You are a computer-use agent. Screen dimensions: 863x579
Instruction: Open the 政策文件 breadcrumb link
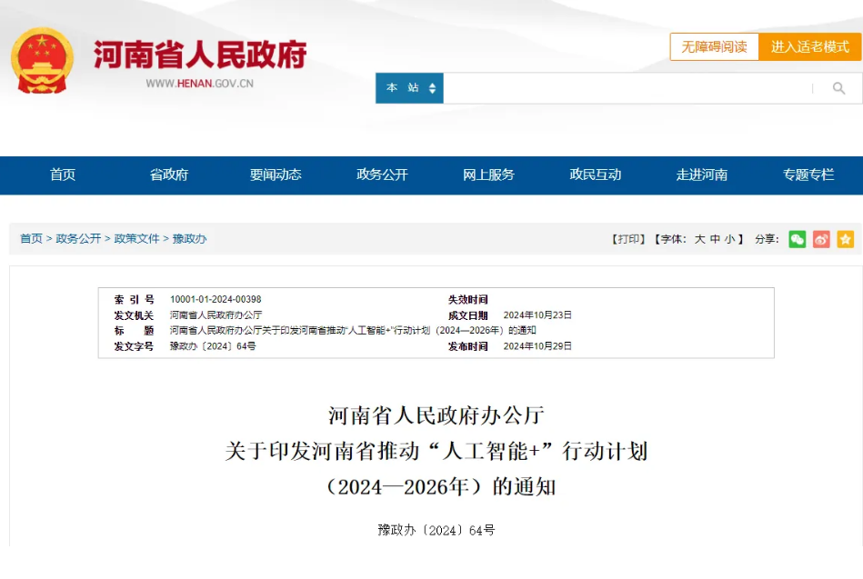[135, 238]
